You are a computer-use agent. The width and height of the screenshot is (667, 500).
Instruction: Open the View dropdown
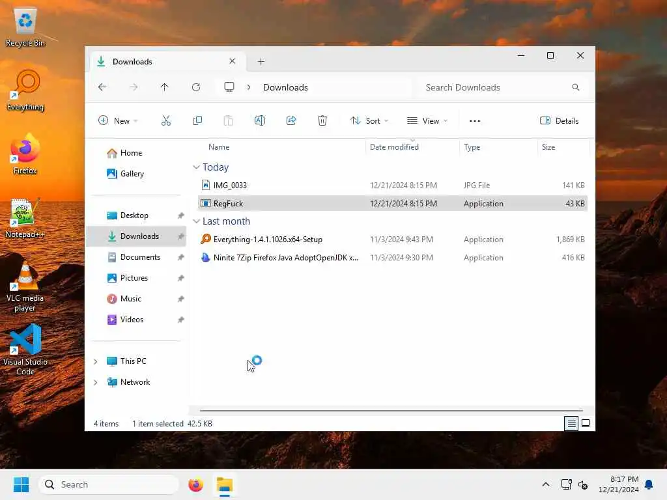click(x=427, y=120)
